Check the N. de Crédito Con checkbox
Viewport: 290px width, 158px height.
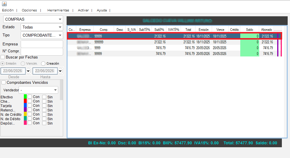(x=30, y=114)
